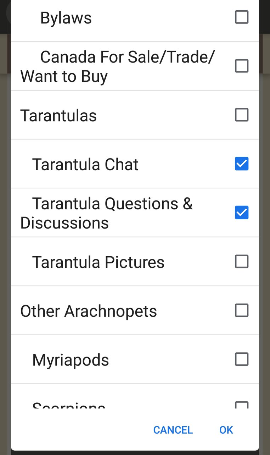Image resolution: width=270 pixels, height=455 pixels.
Task: Tap the Scorpions row label
Action: pos(69,405)
